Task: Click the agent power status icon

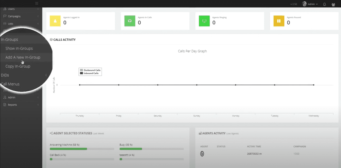Action: pyautogui.click(x=202, y=154)
